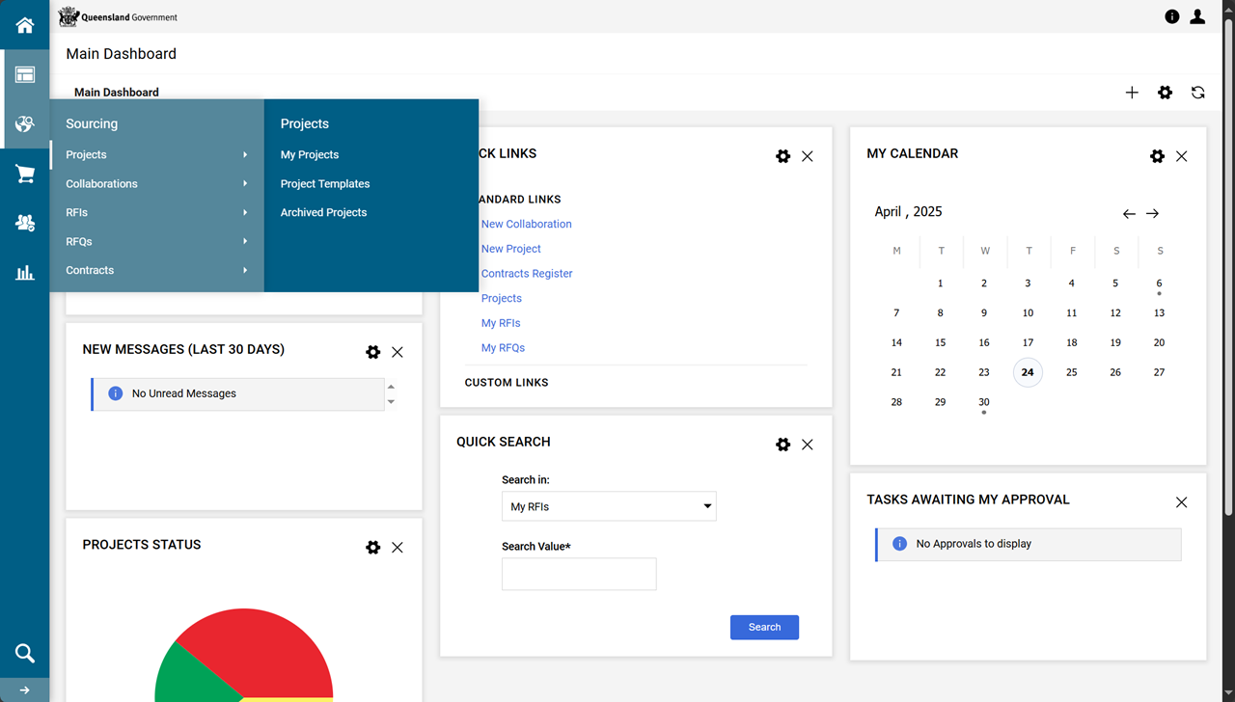
Task: Open the information icon in header
Action: click(x=1171, y=16)
